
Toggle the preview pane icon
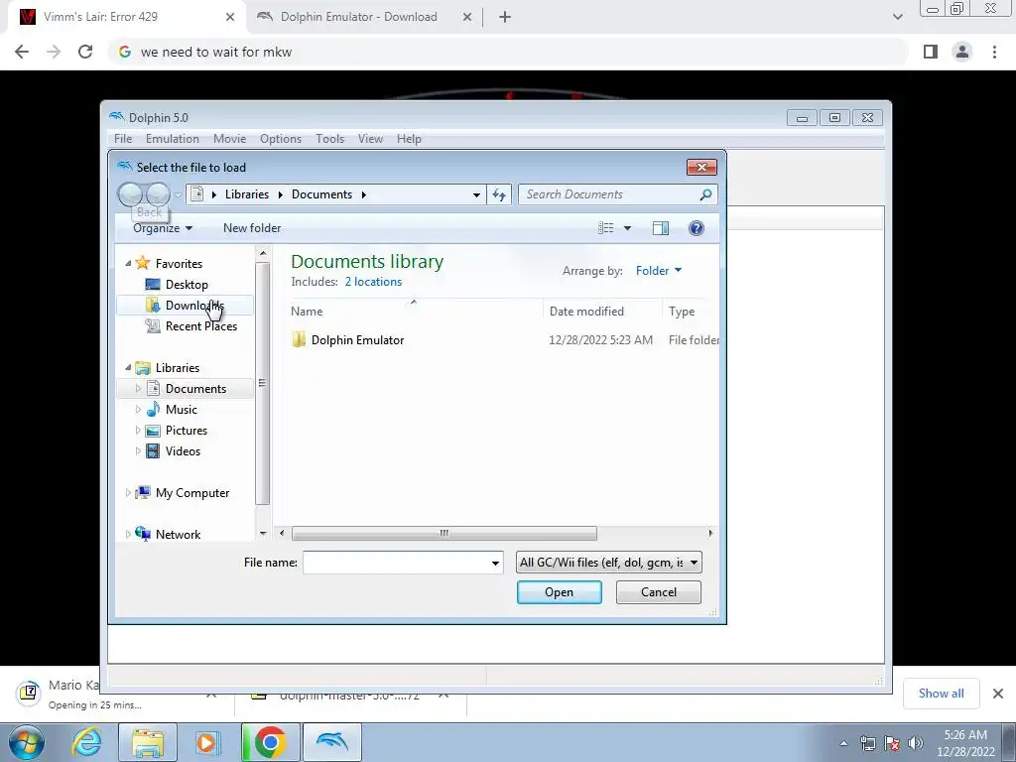click(x=660, y=228)
